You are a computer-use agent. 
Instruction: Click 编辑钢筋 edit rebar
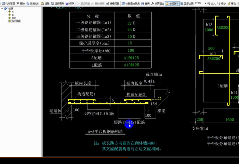click(x=112, y=3)
